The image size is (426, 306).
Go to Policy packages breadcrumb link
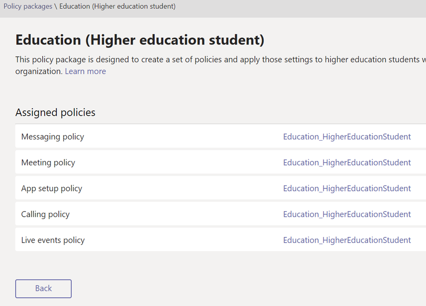coord(27,7)
